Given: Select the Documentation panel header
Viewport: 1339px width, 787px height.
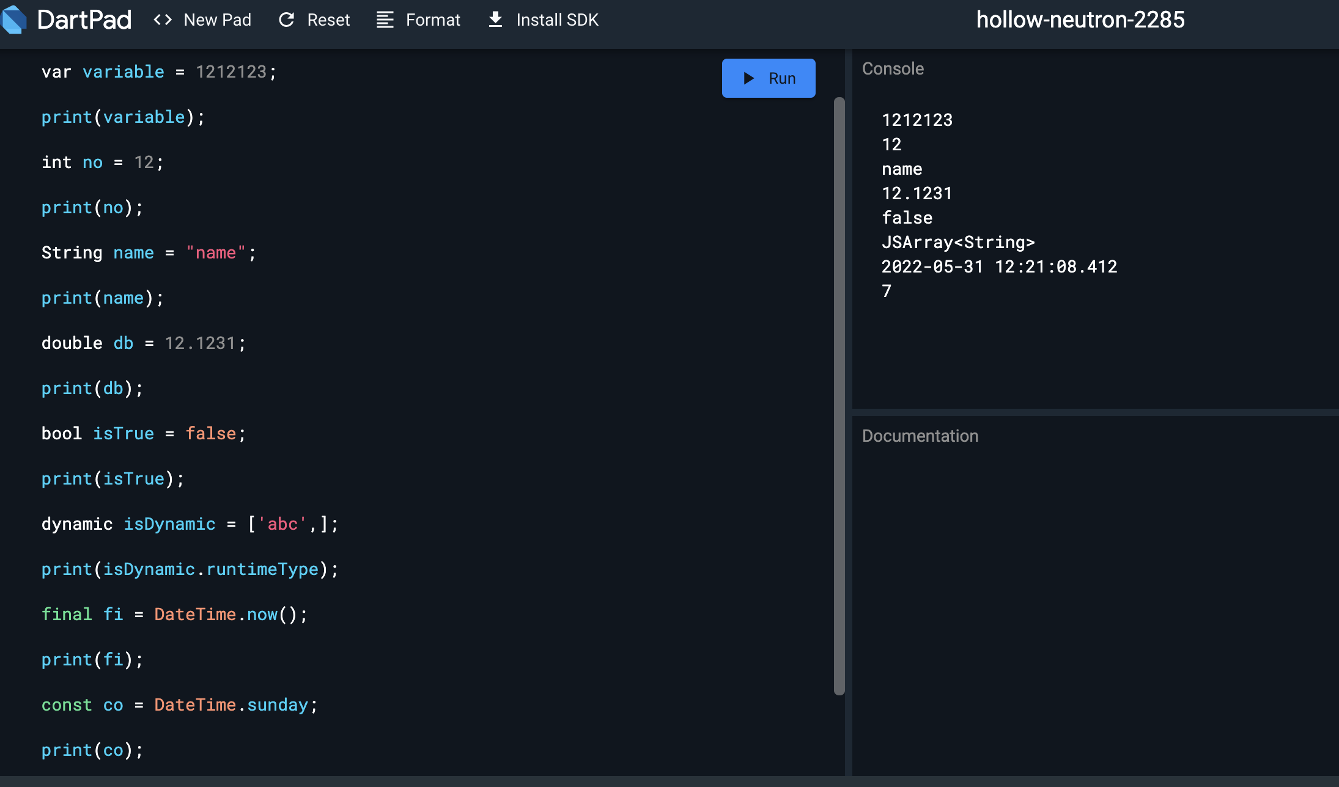Looking at the screenshot, I should (x=920, y=436).
